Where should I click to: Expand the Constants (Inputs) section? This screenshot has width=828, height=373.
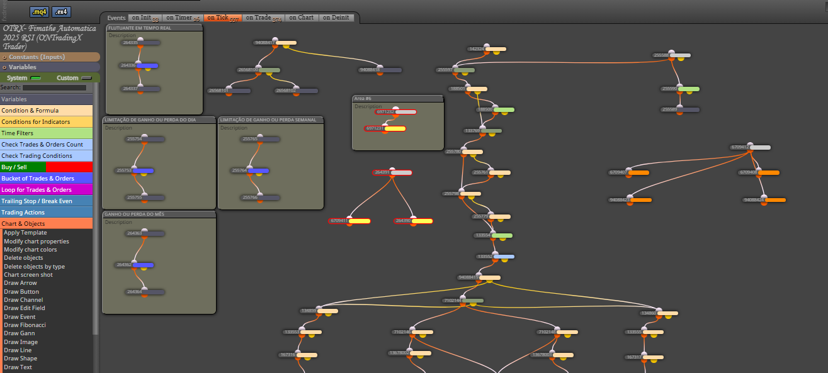click(x=50, y=57)
